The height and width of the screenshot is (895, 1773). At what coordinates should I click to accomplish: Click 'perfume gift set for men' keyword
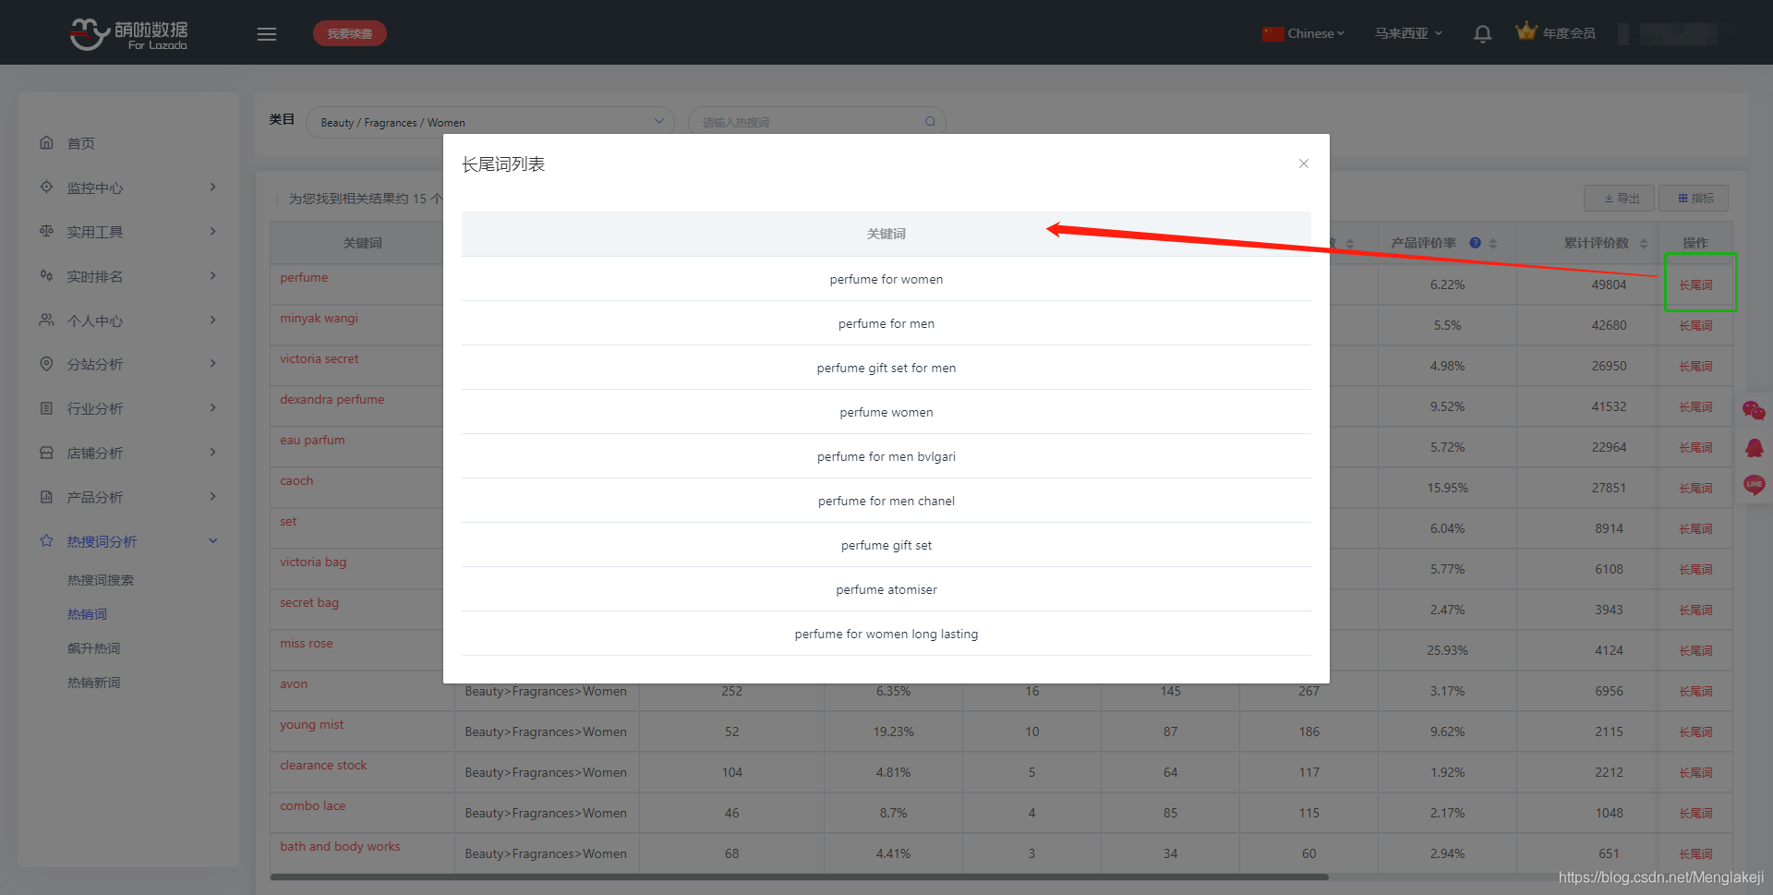886,368
